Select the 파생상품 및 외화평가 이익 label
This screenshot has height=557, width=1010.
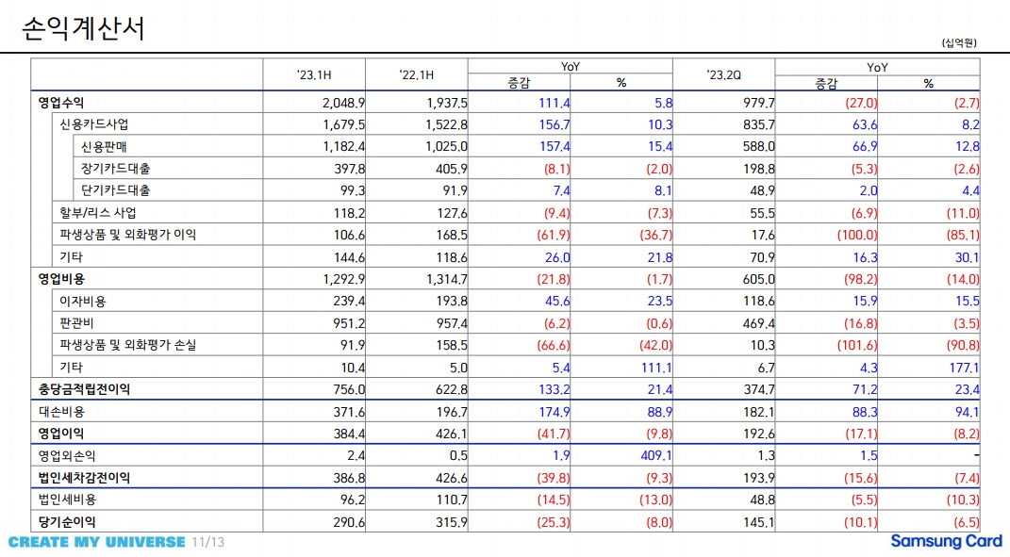(x=128, y=235)
